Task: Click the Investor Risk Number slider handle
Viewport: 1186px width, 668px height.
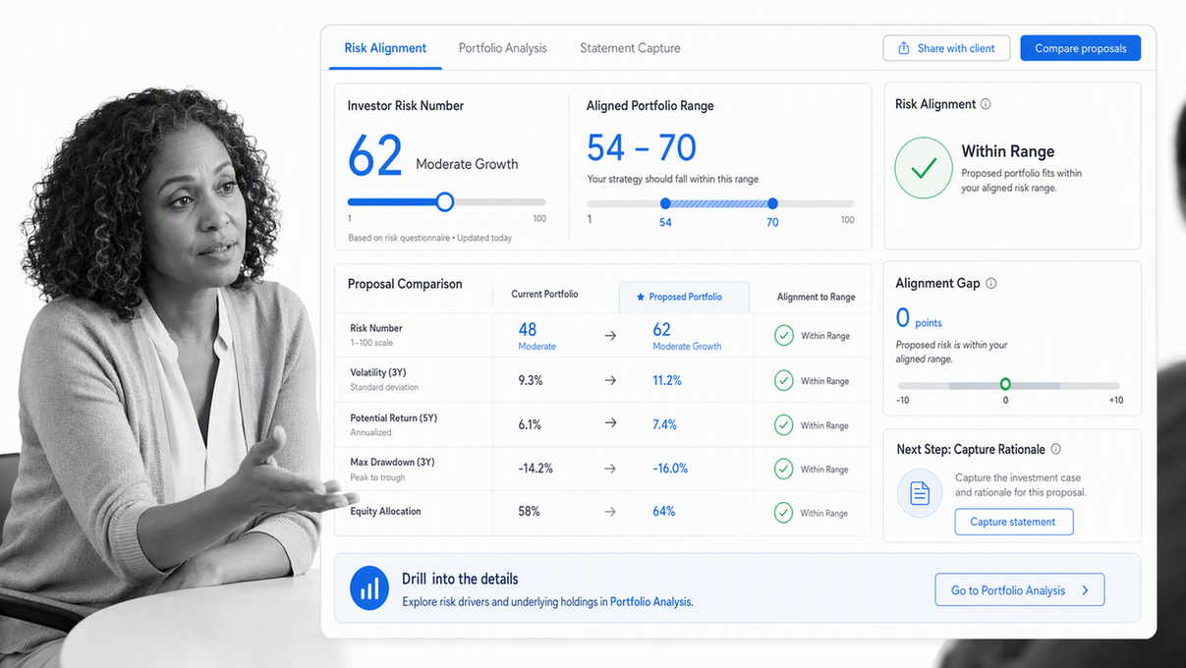Action: point(444,202)
